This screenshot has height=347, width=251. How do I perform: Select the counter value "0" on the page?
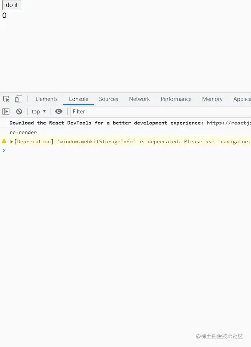click(4, 15)
